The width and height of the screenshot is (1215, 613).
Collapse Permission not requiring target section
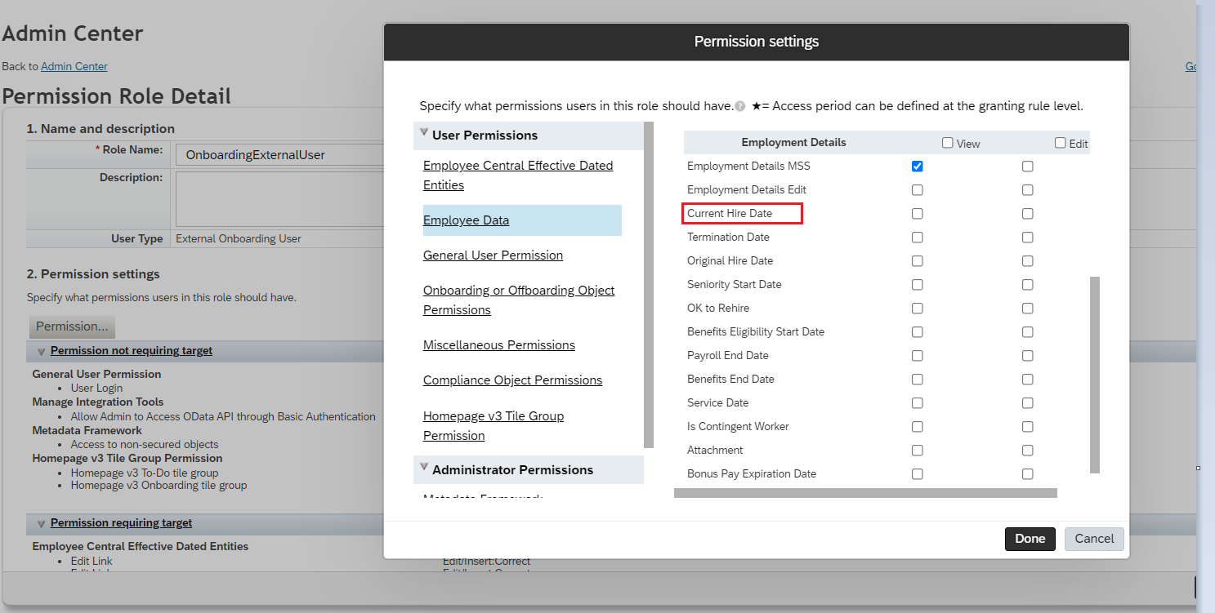pos(41,352)
